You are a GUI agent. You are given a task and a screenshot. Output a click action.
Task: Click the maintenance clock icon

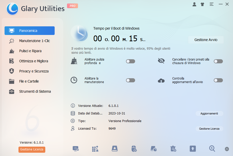(74, 80)
